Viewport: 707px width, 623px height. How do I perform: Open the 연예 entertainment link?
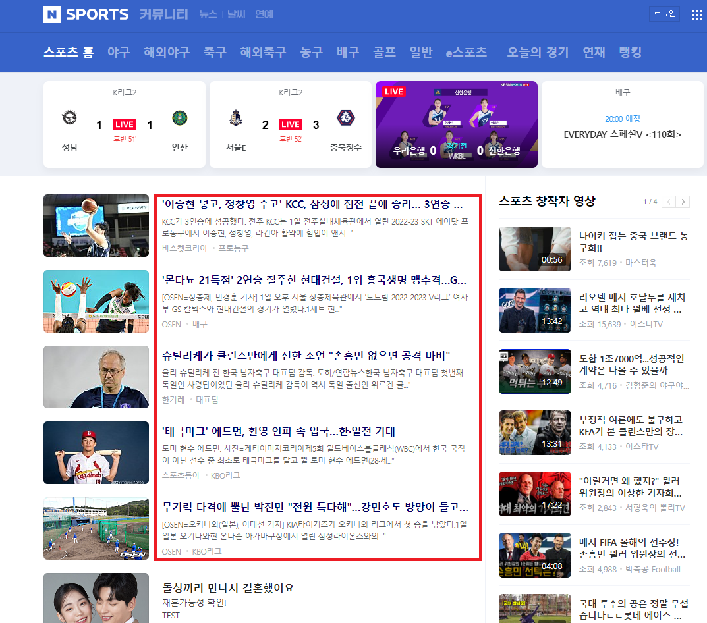click(x=264, y=14)
